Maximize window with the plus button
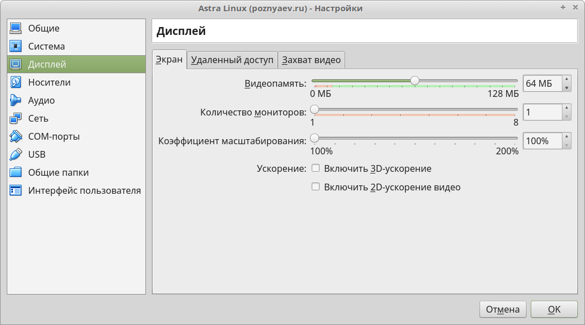This screenshot has height=325, width=585. [563, 7]
